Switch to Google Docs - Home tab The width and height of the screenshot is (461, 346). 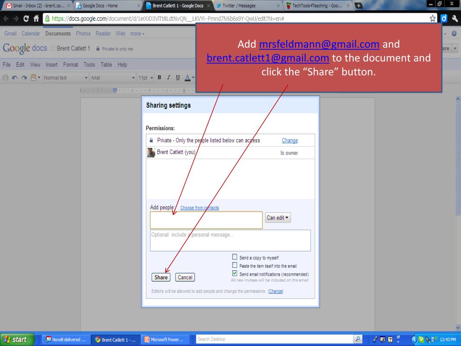click(108, 5)
